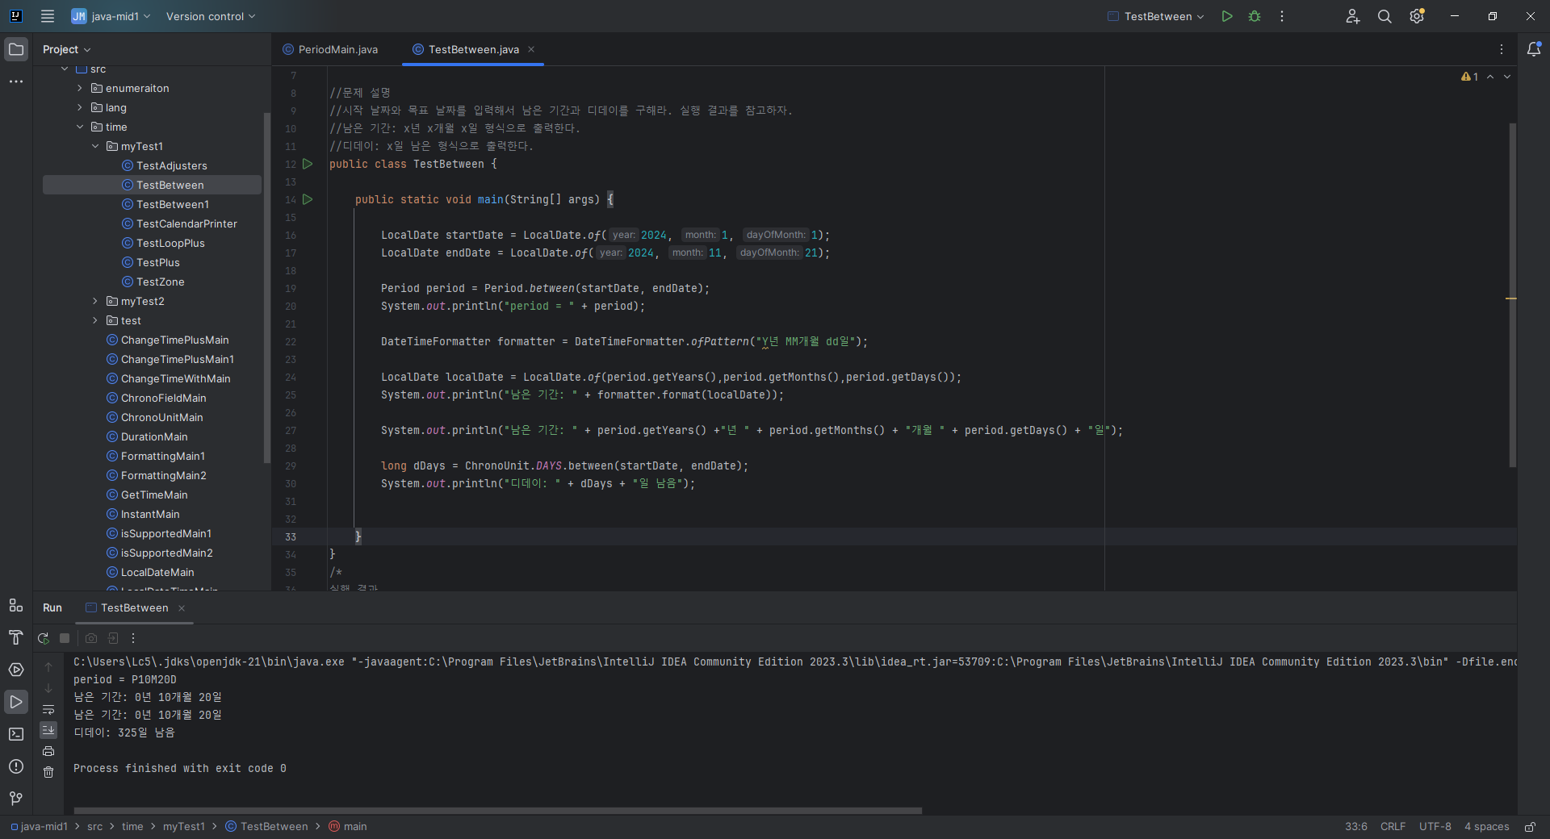Toggle Soft-Wrap in console
This screenshot has height=839, width=1550.
(x=48, y=709)
